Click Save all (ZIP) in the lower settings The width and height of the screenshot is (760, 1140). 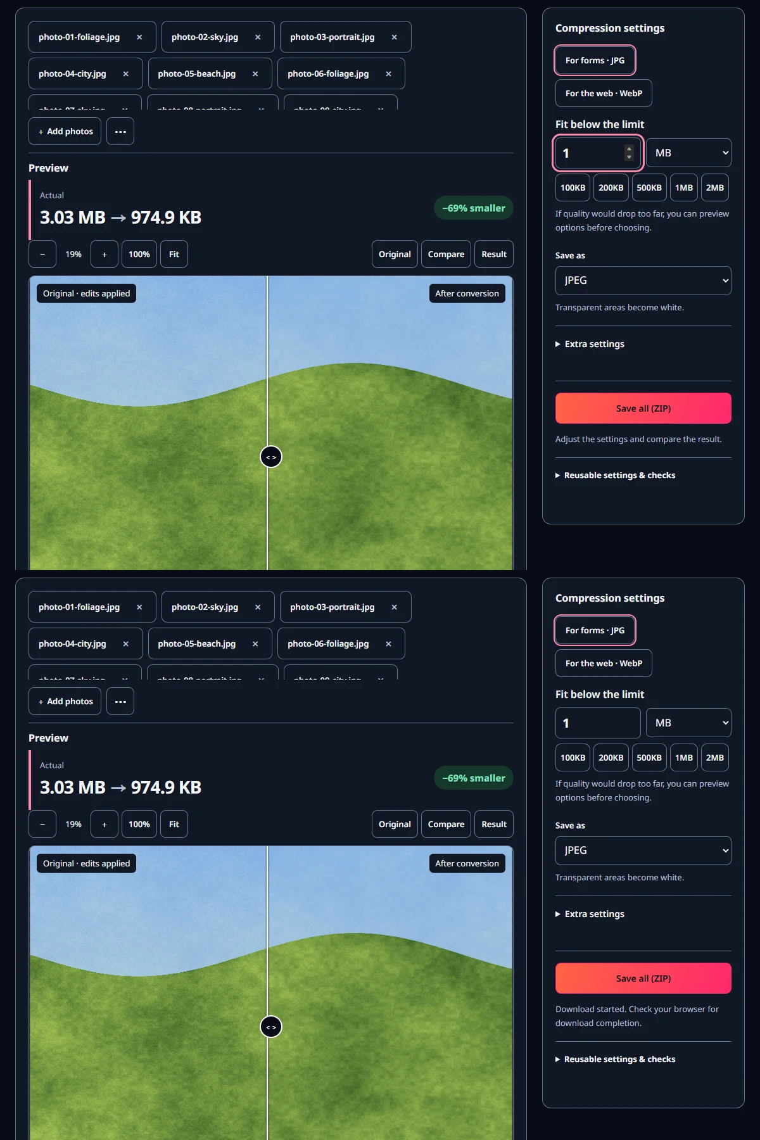[x=643, y=978]
